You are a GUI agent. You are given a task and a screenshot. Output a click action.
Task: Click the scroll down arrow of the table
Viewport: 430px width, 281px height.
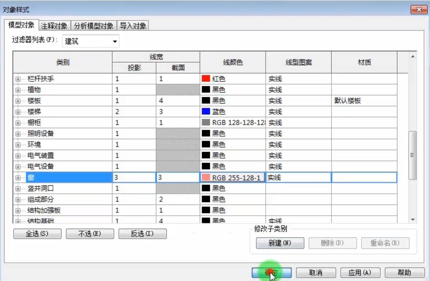[x=413, y=220]
